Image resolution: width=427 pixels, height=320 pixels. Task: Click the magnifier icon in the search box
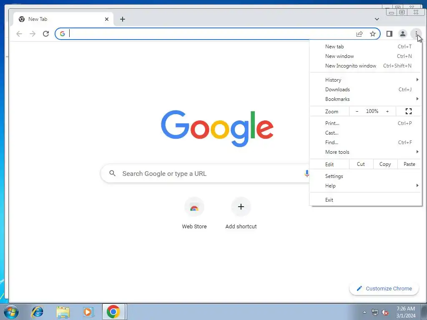(x=112, y=173)
